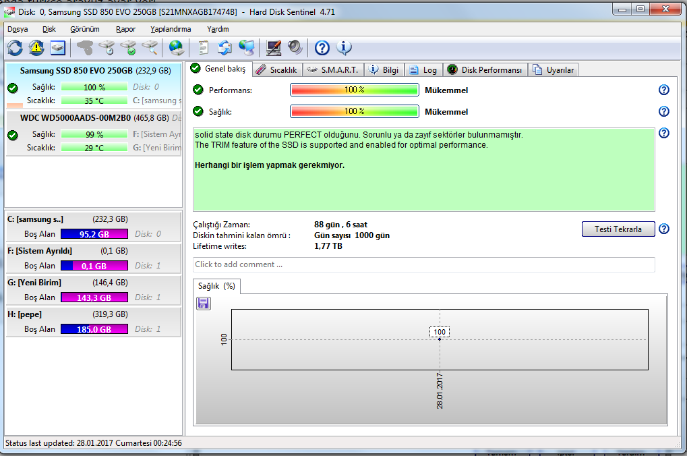Select WDC WD5000AADS-00M2B0 disk
This screenshot has height=456, width=687.
click(x=94, y=134)
